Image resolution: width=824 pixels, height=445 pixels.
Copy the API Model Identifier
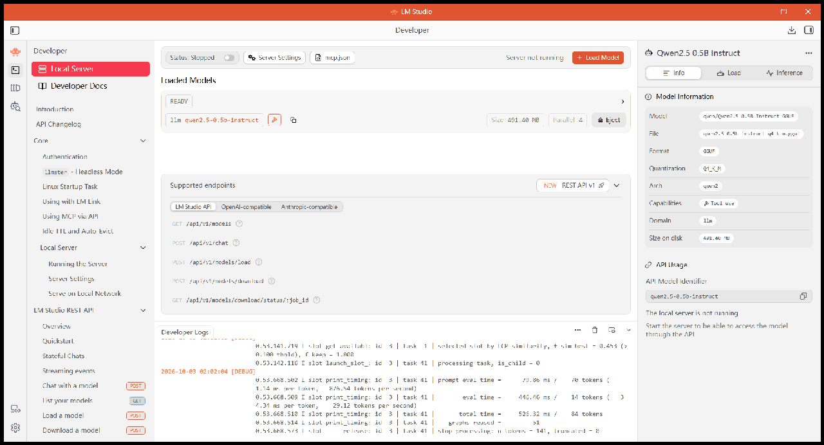tap(803, 296)
